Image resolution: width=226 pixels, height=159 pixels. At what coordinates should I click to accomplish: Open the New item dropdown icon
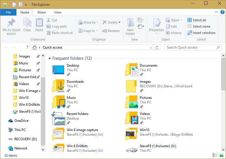(x=141, y=20)
